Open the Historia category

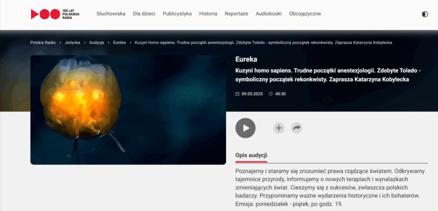pos(208,14)
